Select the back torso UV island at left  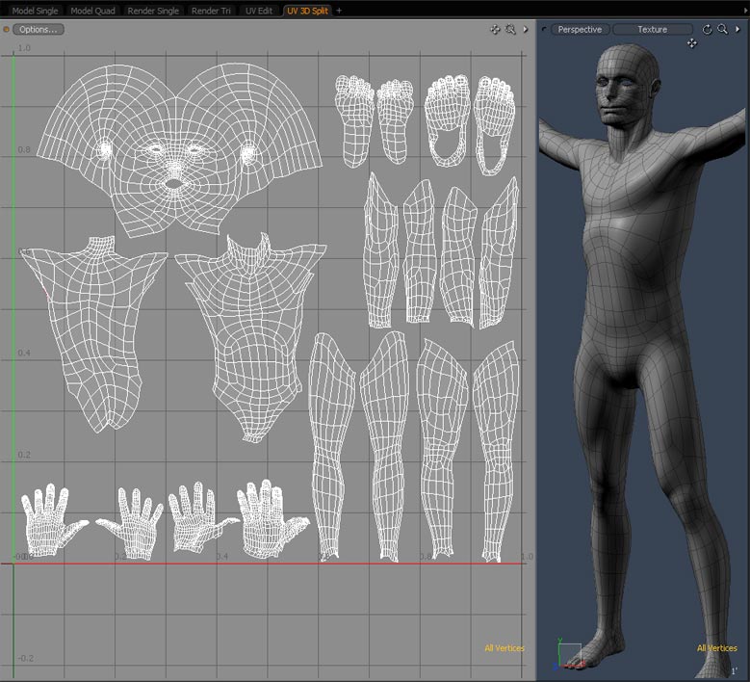tap(93, 334)
